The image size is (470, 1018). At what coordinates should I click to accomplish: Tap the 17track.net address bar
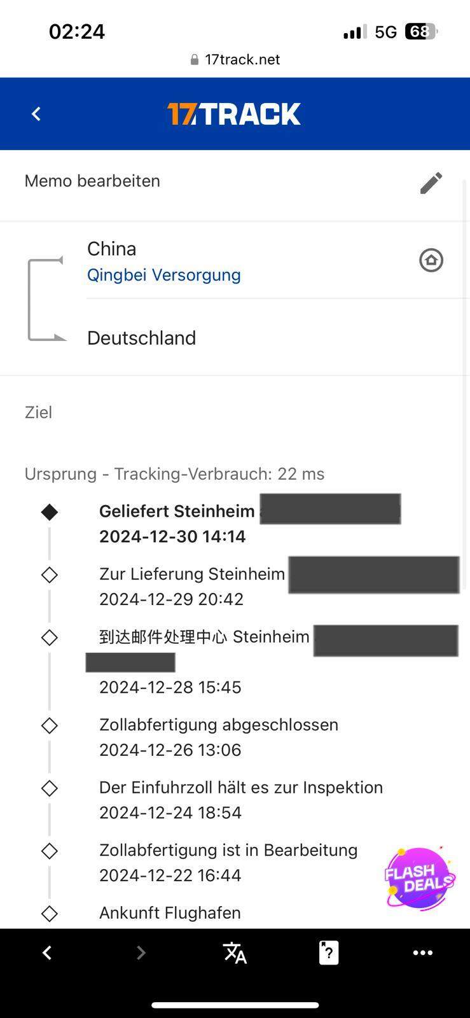tap(242, 59)
